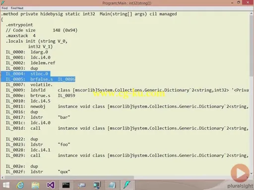Image resolution: width=254 pixels, height=190 pixels.
Task: Click '.entrypoint' directive text
Action: click(19, 25)
